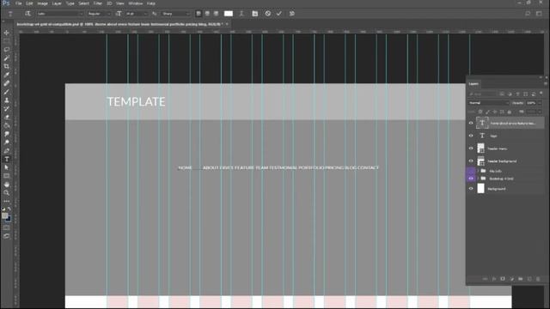Left align the text
The height and width of the screenshot is (309, 550).
point(199,14)
